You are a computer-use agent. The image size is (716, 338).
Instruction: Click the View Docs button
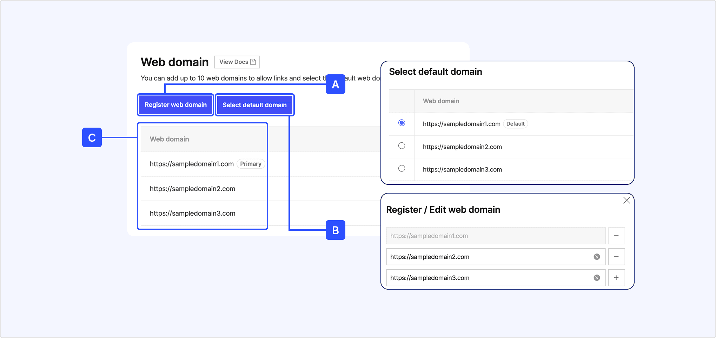(237, 62)
